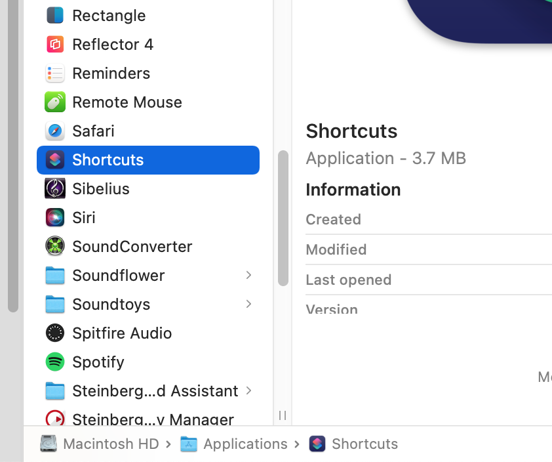
Task: Click the applications column vertical scrollbar thumb
Action: [x=283, y=218]
